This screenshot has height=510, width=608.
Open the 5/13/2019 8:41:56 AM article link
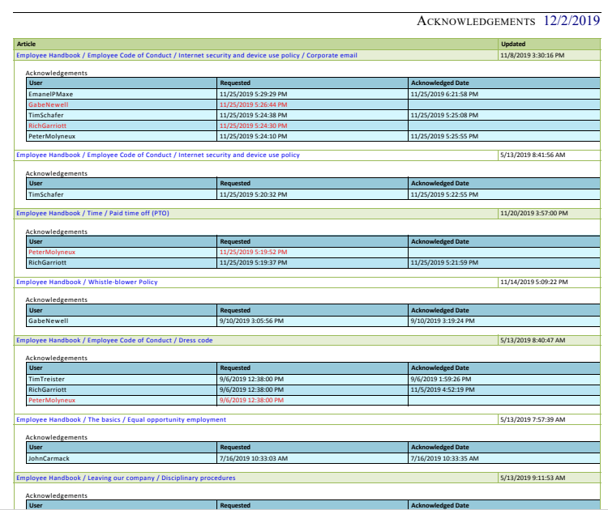158,155
